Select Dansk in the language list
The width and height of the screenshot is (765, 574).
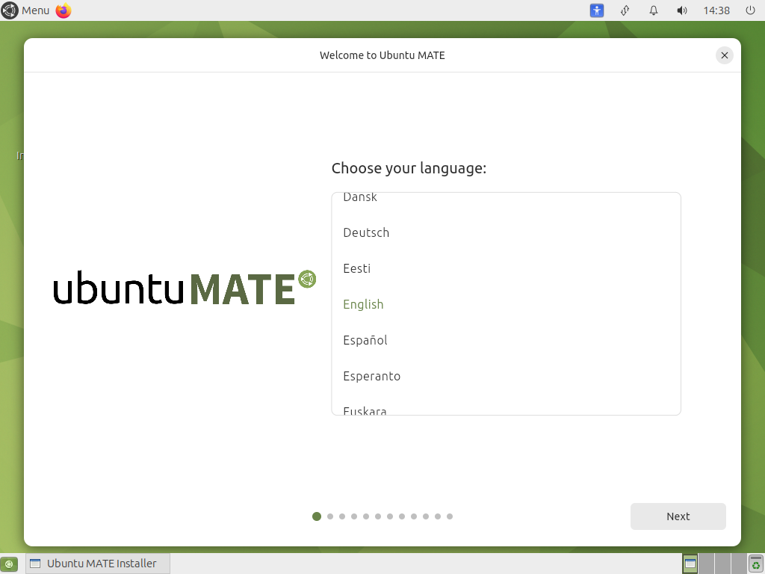[x=506, y=197]
